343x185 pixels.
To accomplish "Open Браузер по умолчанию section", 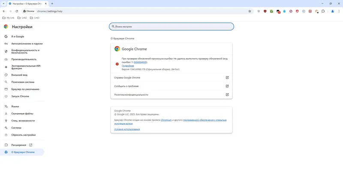I will [x=25, y=89].
